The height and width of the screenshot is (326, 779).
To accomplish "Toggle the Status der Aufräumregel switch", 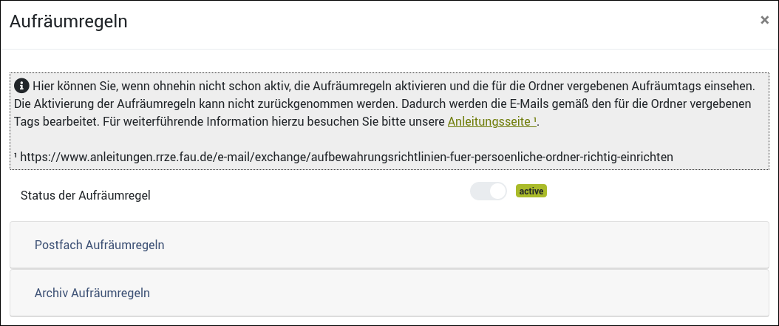I will pyautogui.click(x=489, y=191).
